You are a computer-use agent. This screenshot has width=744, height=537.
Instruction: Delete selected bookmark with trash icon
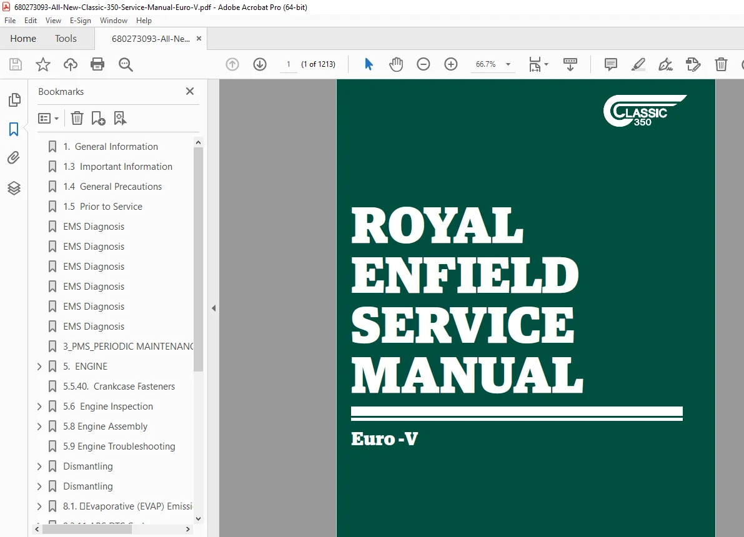[x=77, y=118]
